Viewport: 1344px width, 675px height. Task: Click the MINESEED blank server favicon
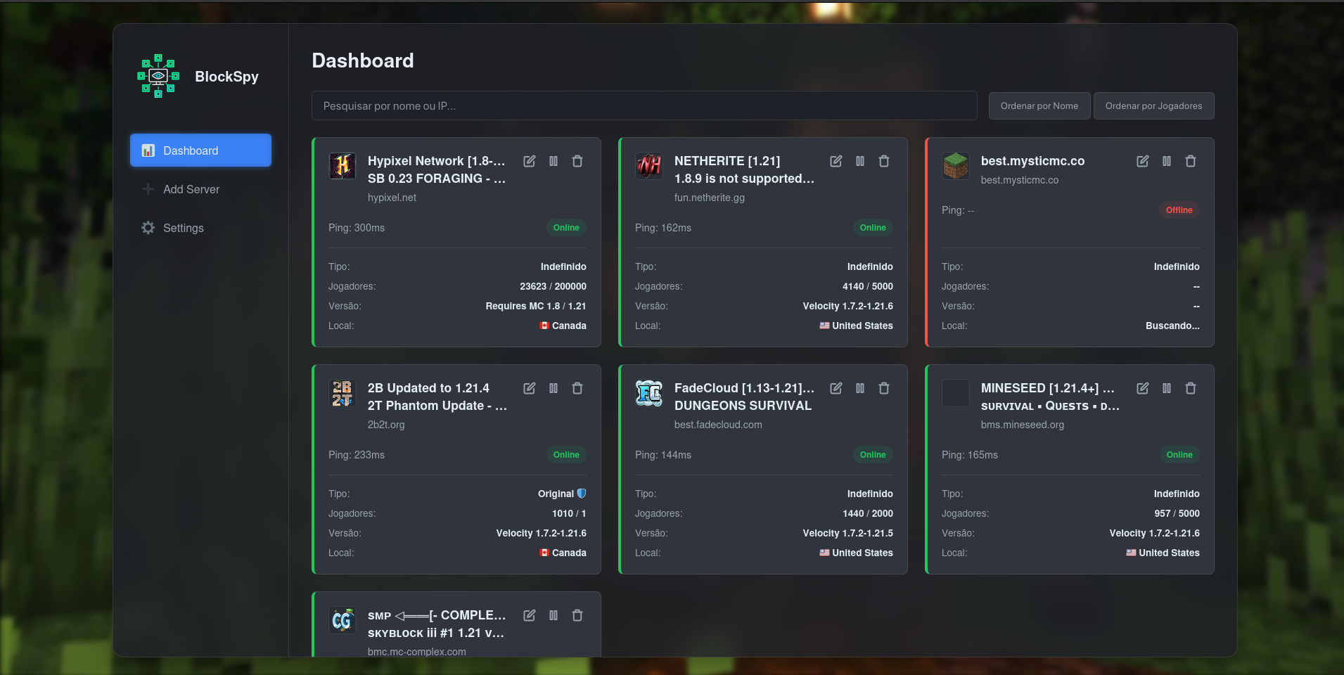click(956, 393)
